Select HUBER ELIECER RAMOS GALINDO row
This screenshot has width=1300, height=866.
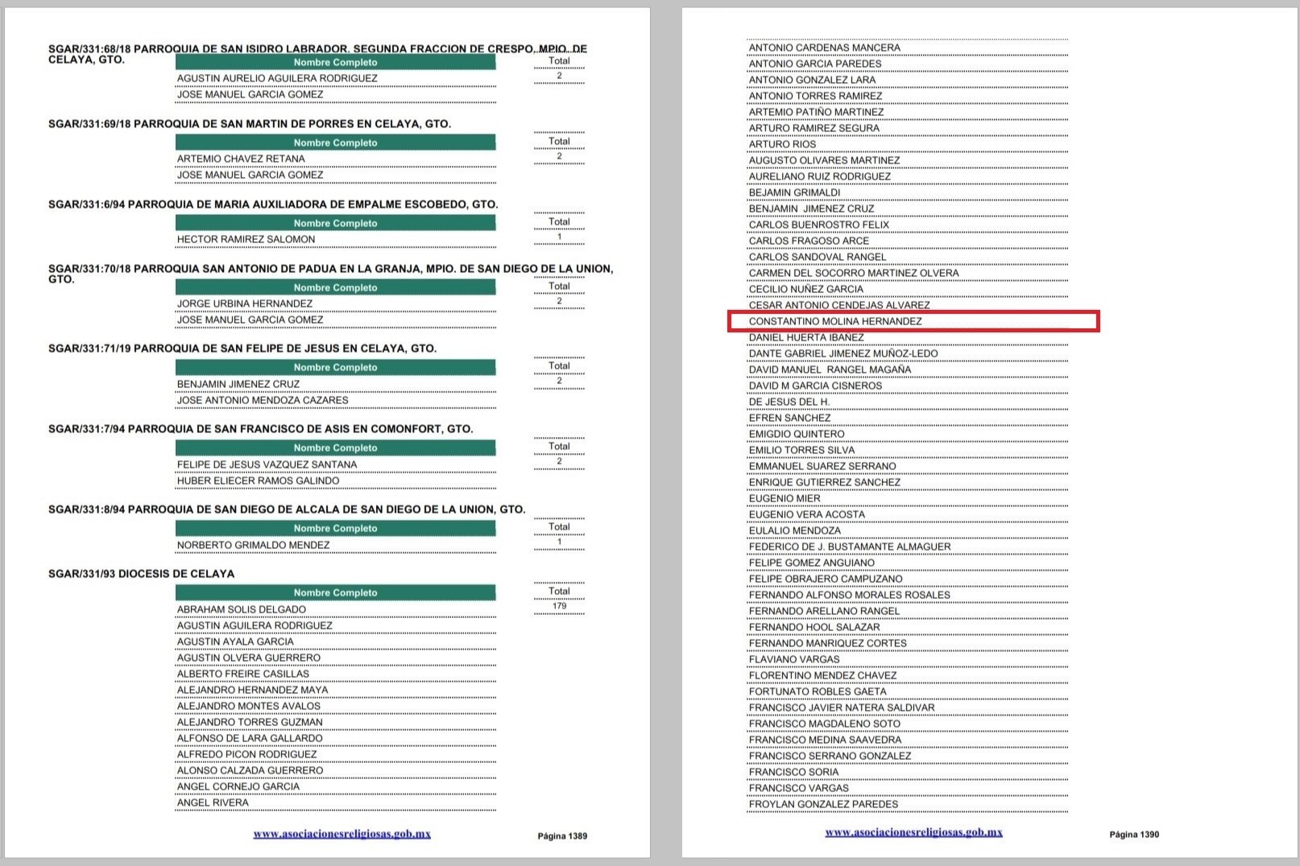point(336,480)
